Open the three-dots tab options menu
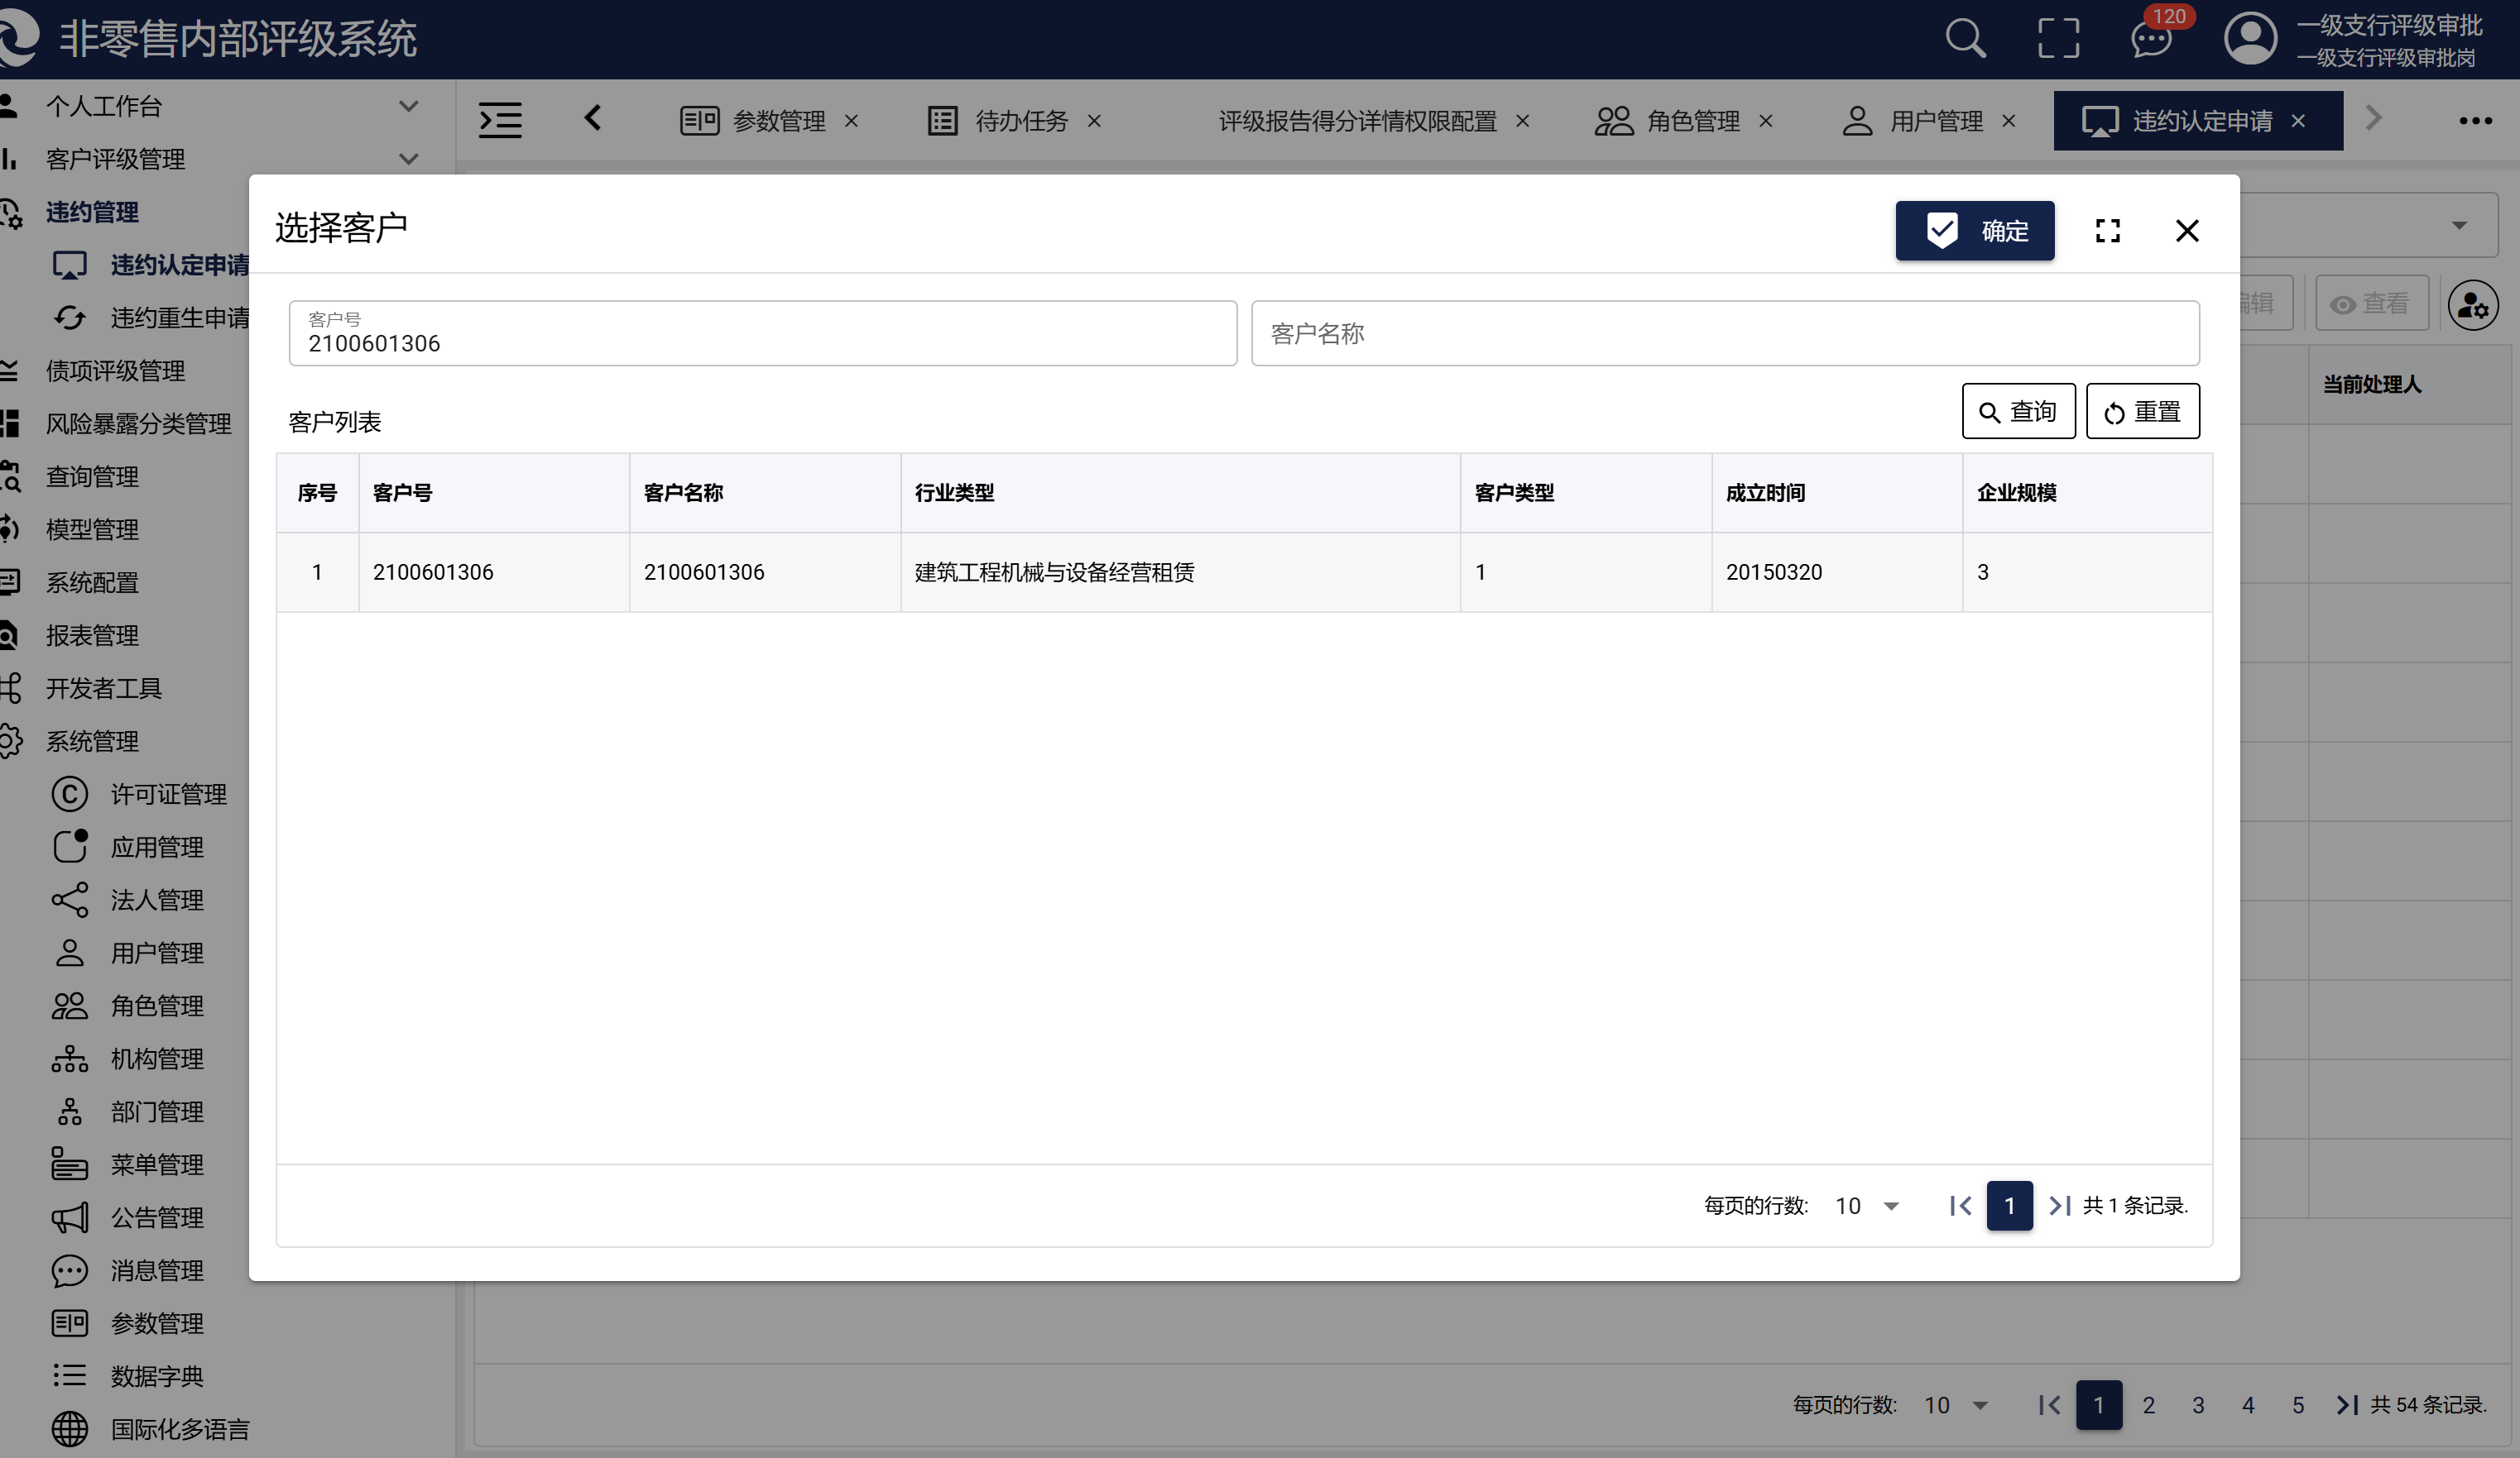 click(x=2475, y=121)
